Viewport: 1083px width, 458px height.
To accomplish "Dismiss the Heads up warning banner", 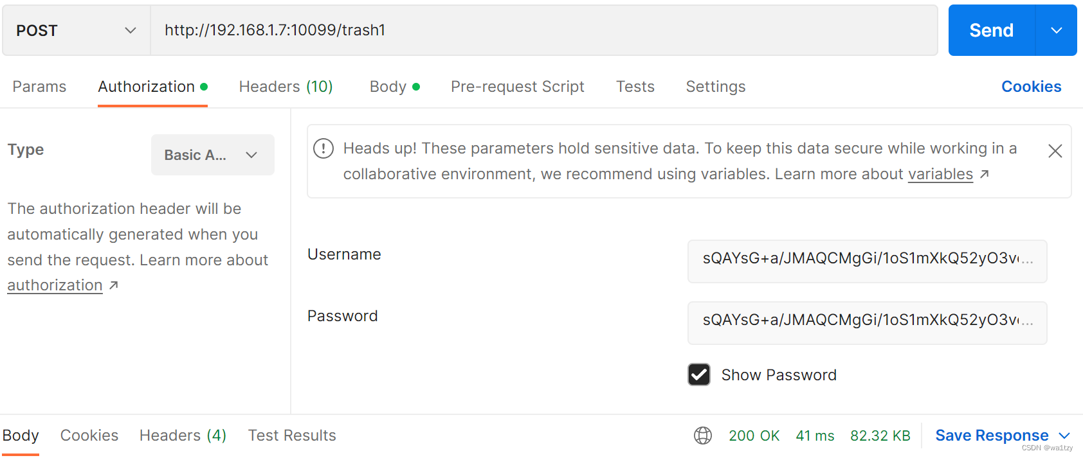I will pyautogui.click(x=1055, y=151).
